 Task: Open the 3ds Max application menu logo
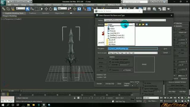click(3, 2)
